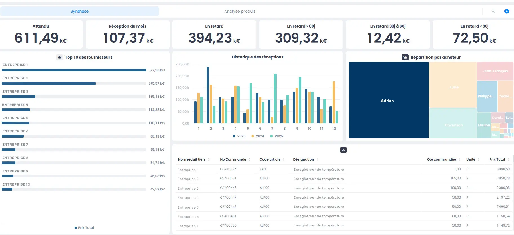Viewport: 514px width, 235px height.
Task: Sort the Qté commandée column
Action: (x=459, y=159)
